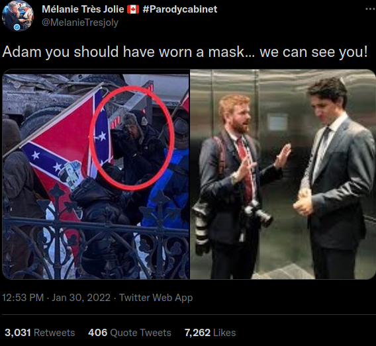This screenshot has width=376, height=346.
Task: Open the three-dot more options menu
Action: [x=371, y=9]
